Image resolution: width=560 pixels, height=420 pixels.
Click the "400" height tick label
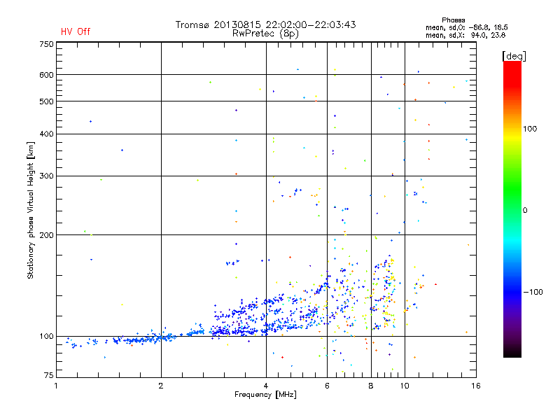click(x=46, y=134)
